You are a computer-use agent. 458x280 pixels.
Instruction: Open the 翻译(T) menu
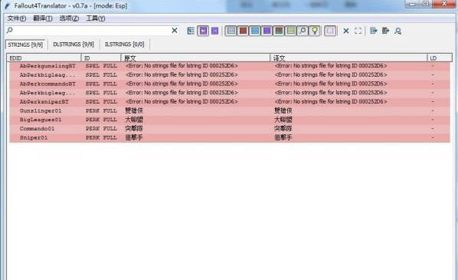(x=43, y=18)
